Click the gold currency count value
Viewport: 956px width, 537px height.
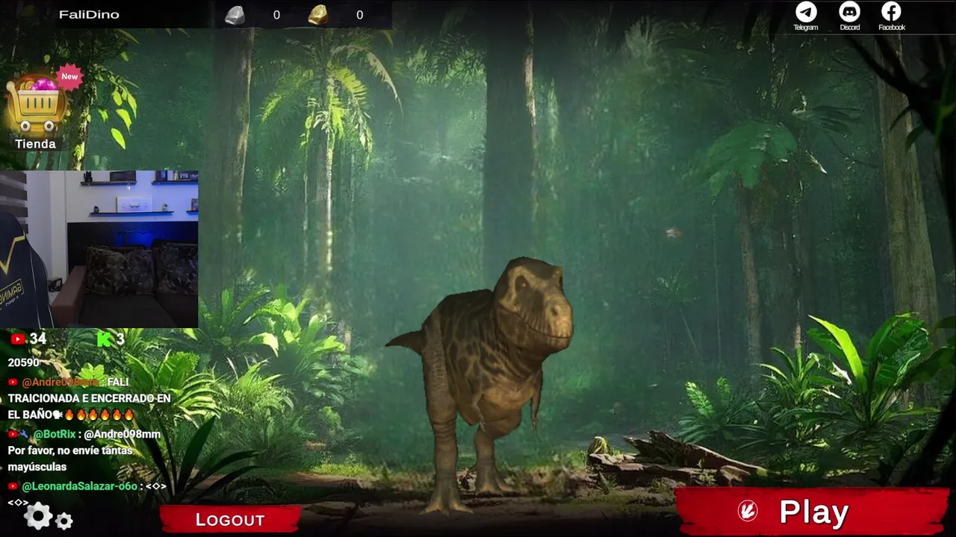coord(359,15)
